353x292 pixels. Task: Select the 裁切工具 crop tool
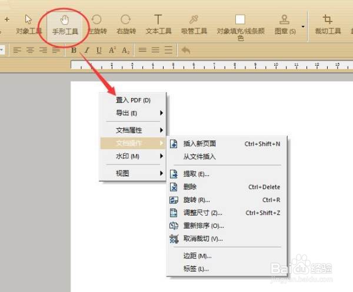coord(328,25)
